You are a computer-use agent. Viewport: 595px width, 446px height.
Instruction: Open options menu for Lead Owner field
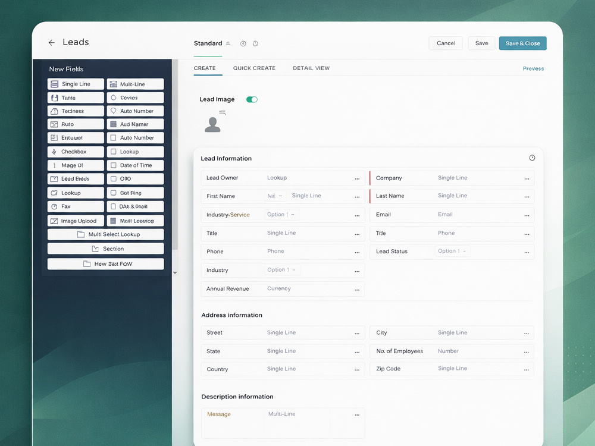coord(357,178)
